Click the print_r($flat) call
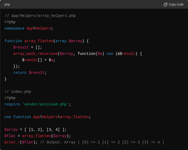 pos(21,142)
